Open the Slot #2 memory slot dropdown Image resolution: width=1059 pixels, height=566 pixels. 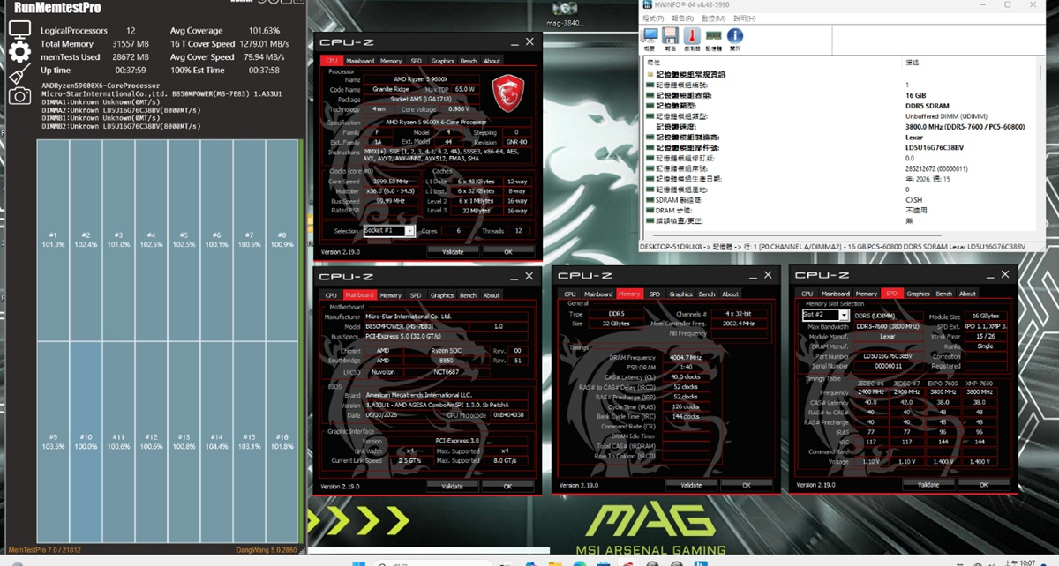click(825, 315)
